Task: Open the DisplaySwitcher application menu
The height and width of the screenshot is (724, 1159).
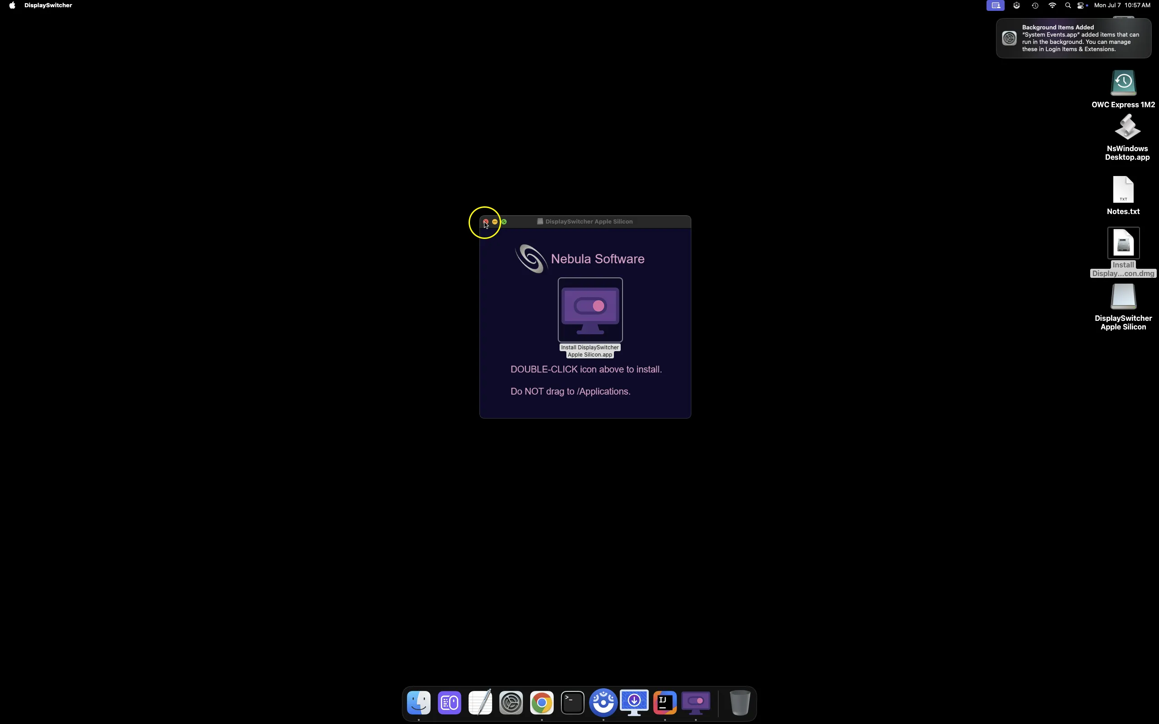Action: (x=48, y=5)
